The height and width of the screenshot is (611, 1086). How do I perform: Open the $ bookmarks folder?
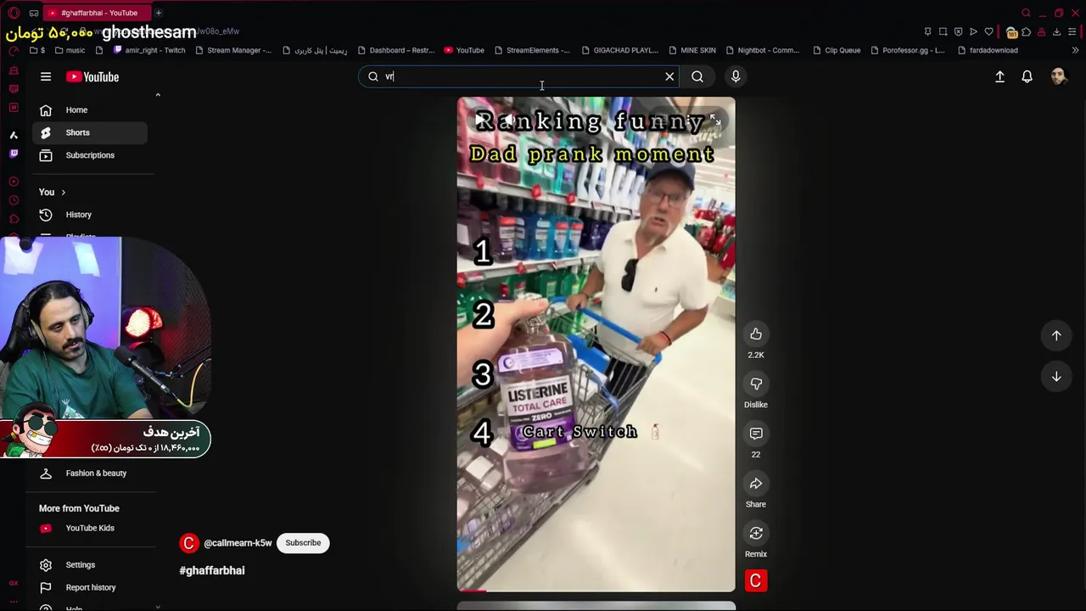click(37, 50)
